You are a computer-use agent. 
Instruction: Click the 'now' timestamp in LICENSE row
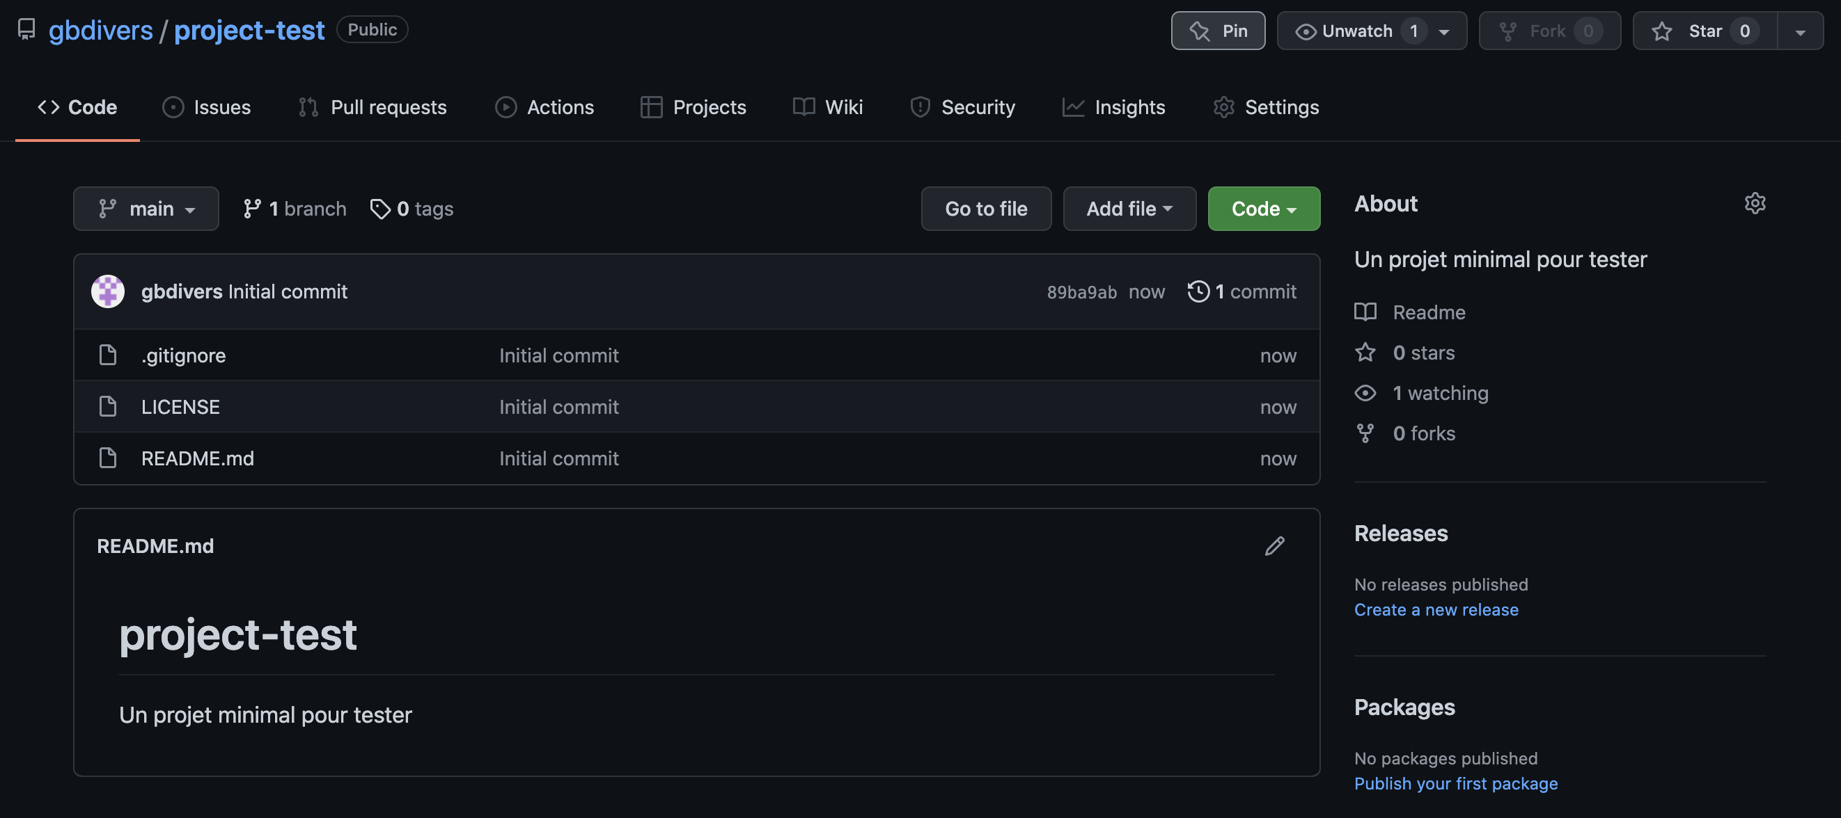tap(1278, 407)
